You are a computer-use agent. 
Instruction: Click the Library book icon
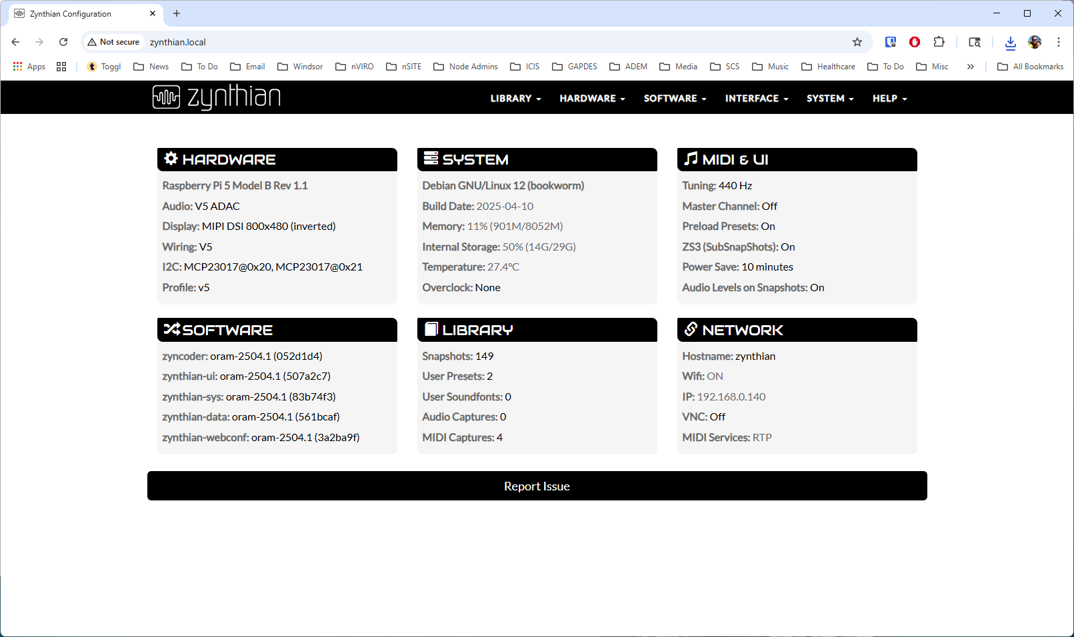pos(431,329)
